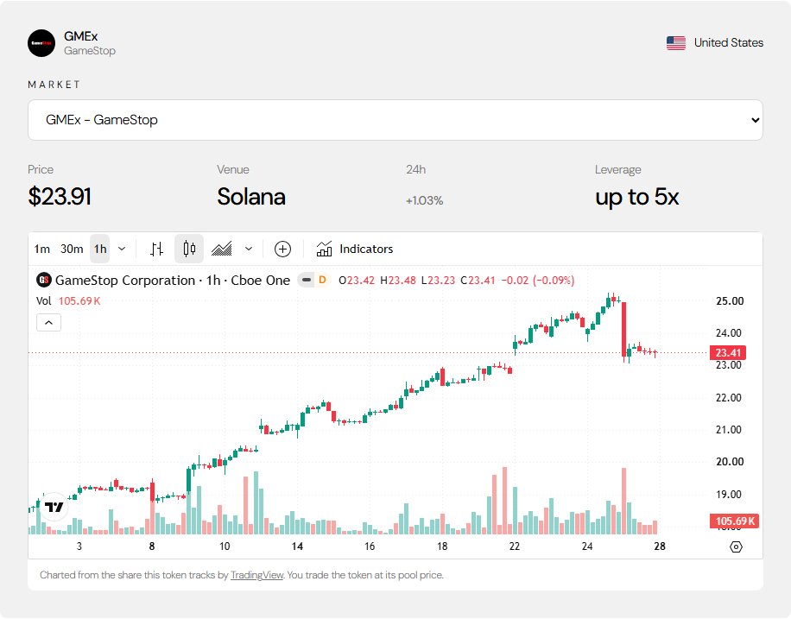Click the orange D data badge
The width and height of the screenshot is (791, 619).
pos(322,280)
